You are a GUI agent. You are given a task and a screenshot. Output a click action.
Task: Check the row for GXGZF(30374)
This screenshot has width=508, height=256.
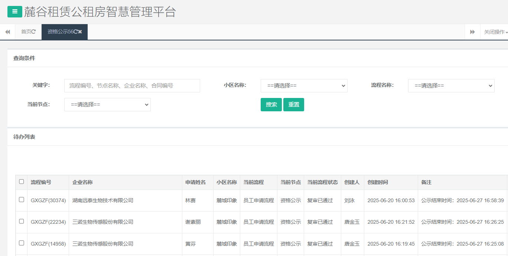click(x=22, y=200)
